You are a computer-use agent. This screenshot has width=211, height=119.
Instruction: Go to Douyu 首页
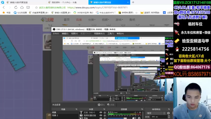(x=67, y=20)
